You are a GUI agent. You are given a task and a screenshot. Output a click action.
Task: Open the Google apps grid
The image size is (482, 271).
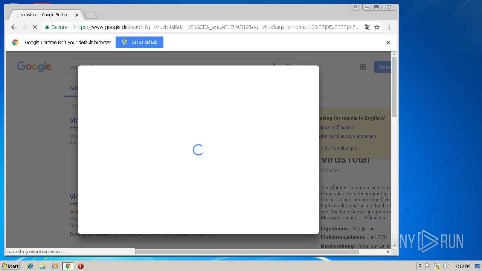[363, 67]
